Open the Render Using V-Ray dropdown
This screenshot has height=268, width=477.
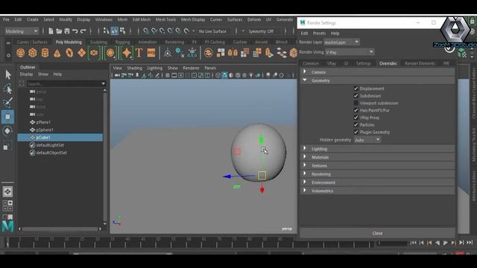coord(350,52)
